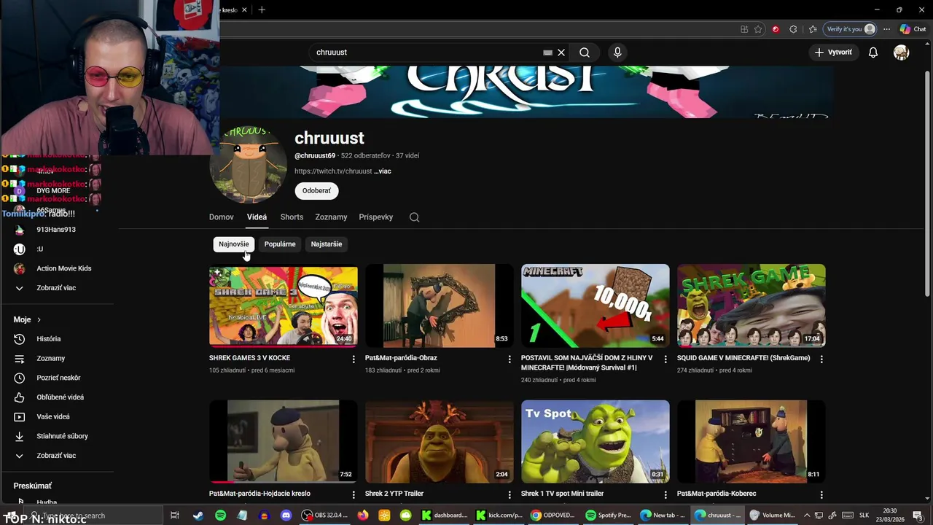933x525 pixels.
Task: Open options menu for POSTAVIL SOM NAJVÄČŠÍ DOM video
Action: (665, 359)
